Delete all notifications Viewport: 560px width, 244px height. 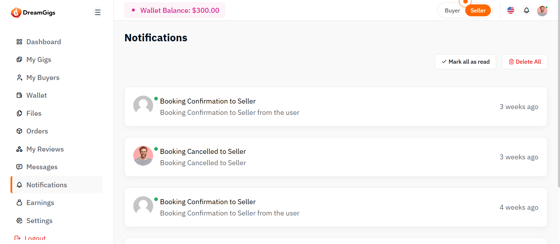click(x=524, y=62)
